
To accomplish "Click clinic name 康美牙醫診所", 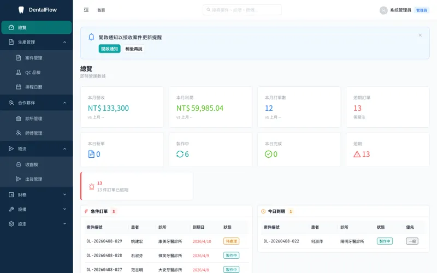I will (170, 241).
